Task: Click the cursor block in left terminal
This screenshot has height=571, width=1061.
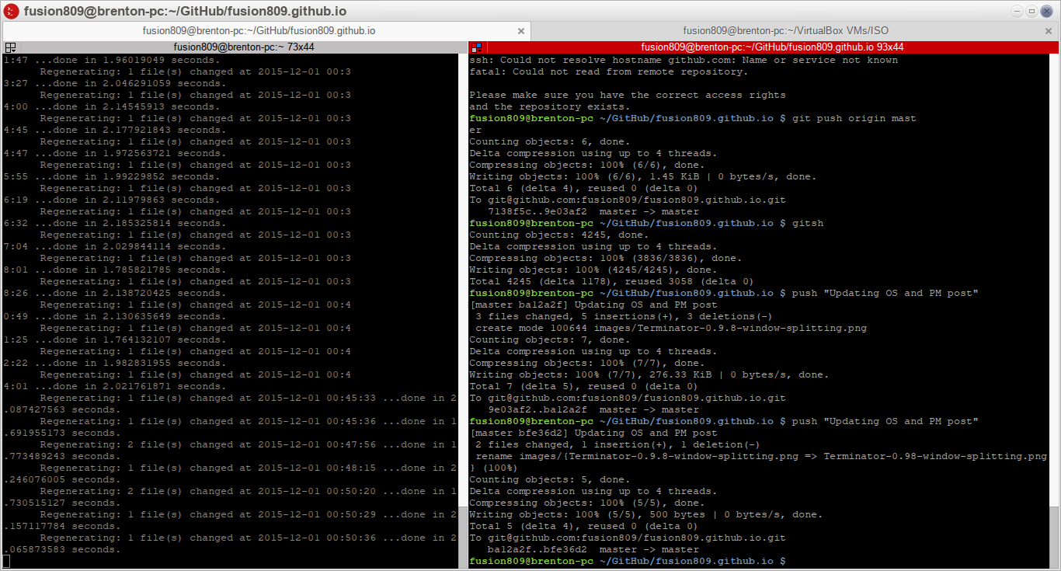Action: 7,561
